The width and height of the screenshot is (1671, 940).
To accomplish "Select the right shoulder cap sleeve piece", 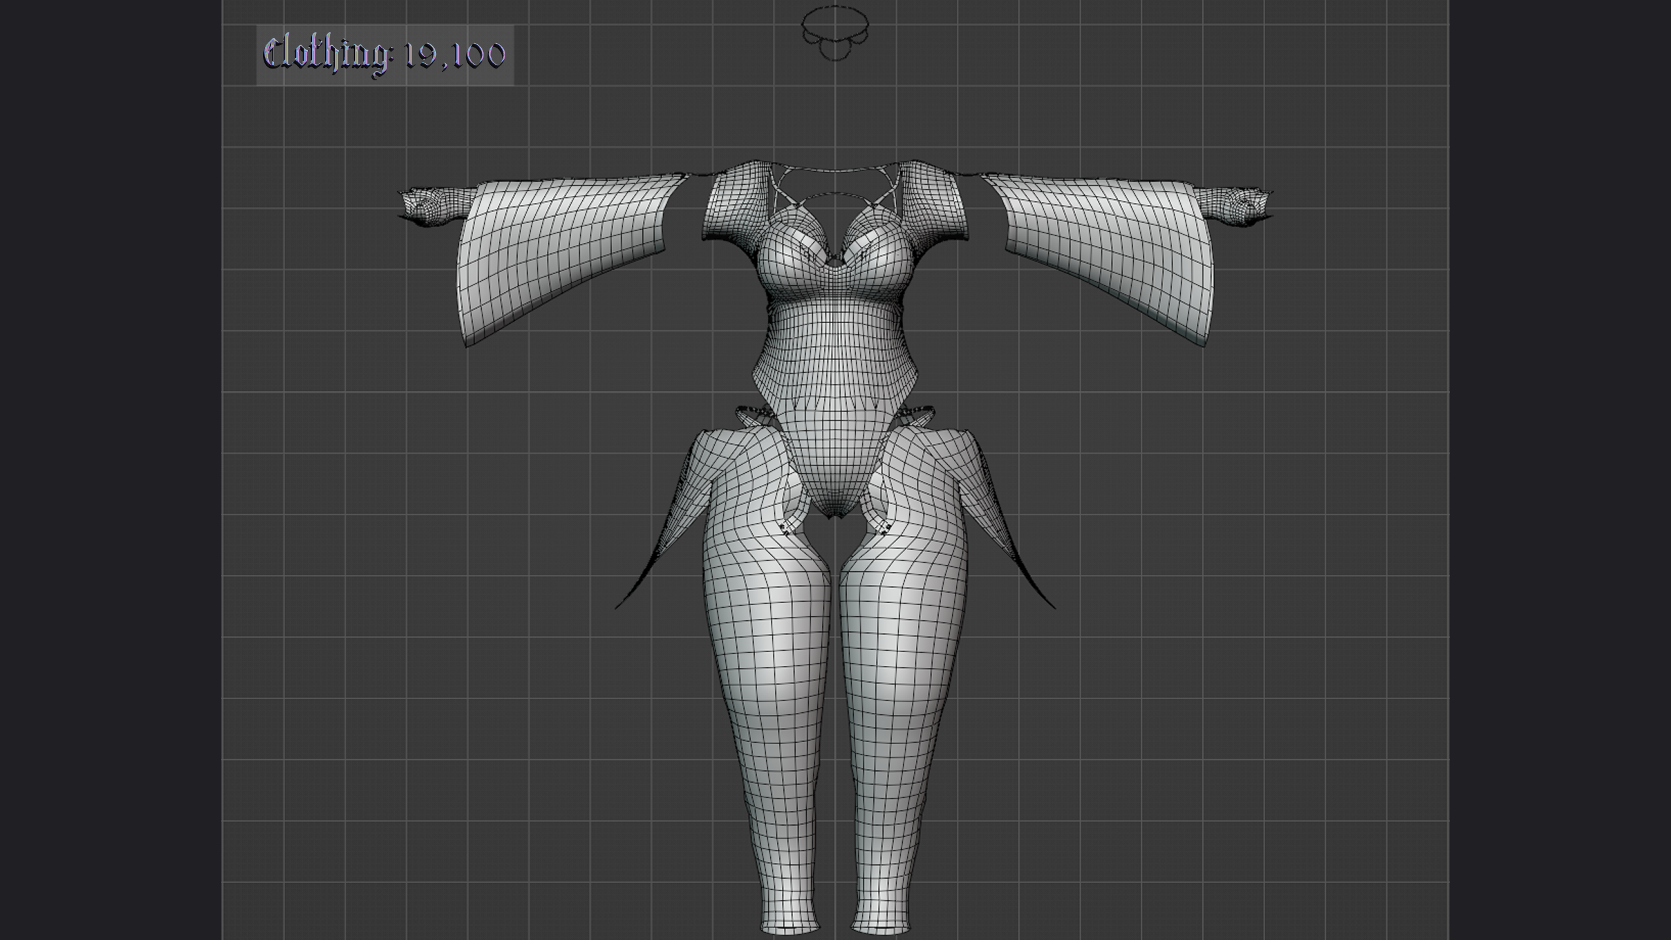I will point(933,202).
